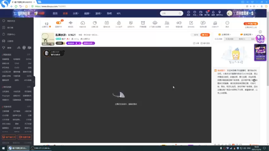Click the browser refresh icon
Viewport: 269px width, 151px height.
click(16, 6)
